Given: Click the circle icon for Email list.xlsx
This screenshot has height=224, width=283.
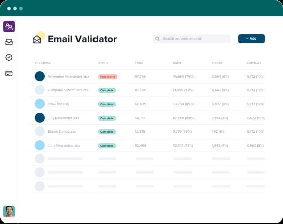Looking at the screenshot, I should [40, 104].
